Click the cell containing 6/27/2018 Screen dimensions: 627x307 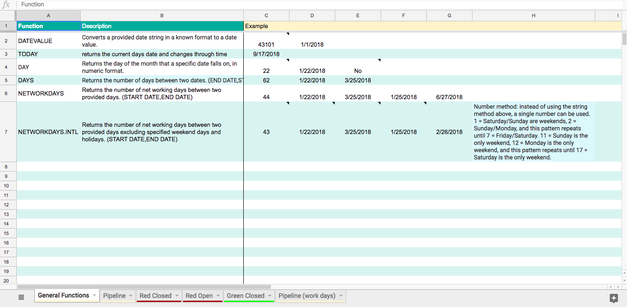(x=449, y=93)
